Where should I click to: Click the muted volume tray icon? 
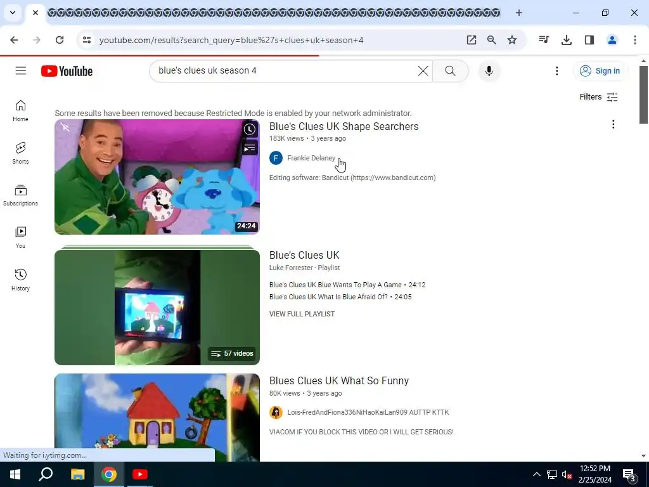coord(567,474)
